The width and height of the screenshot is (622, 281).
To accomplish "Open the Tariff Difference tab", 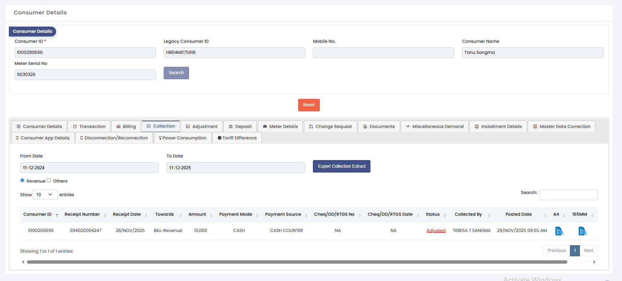I will point(237,138).
